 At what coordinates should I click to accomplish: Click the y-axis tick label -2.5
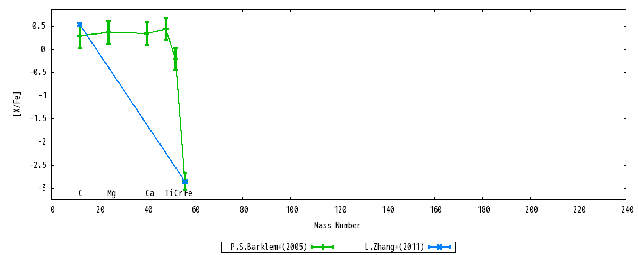[37, 165]
